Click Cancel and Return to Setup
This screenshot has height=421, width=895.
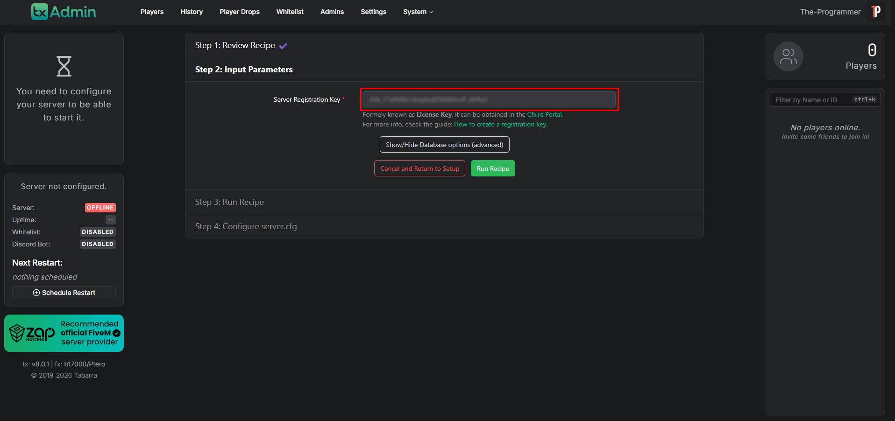(x=419, y=168)
